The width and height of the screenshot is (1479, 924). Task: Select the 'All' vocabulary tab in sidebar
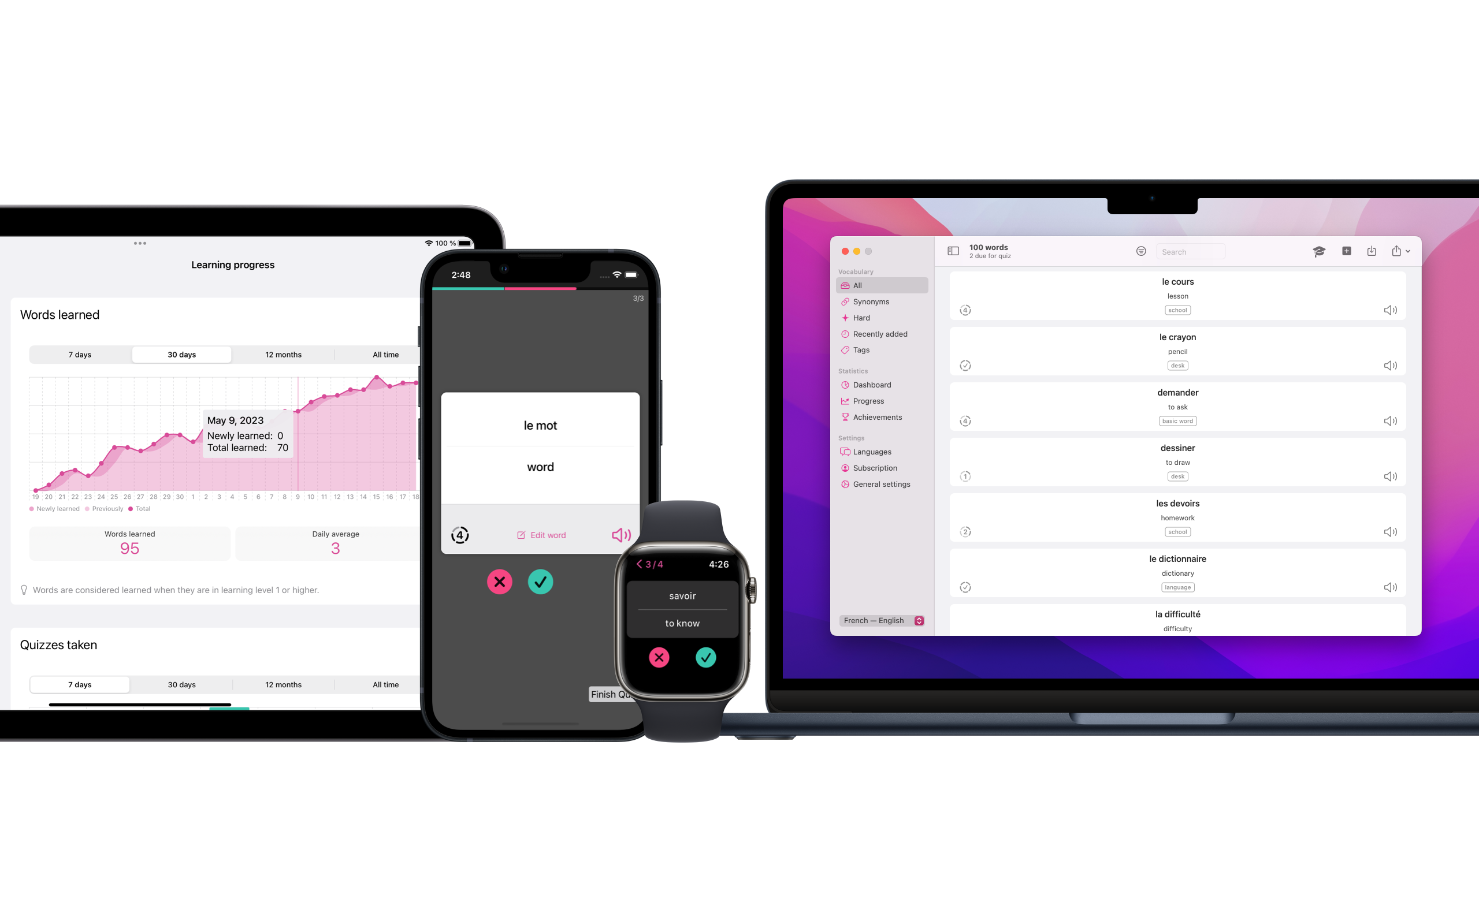point(857,285)
